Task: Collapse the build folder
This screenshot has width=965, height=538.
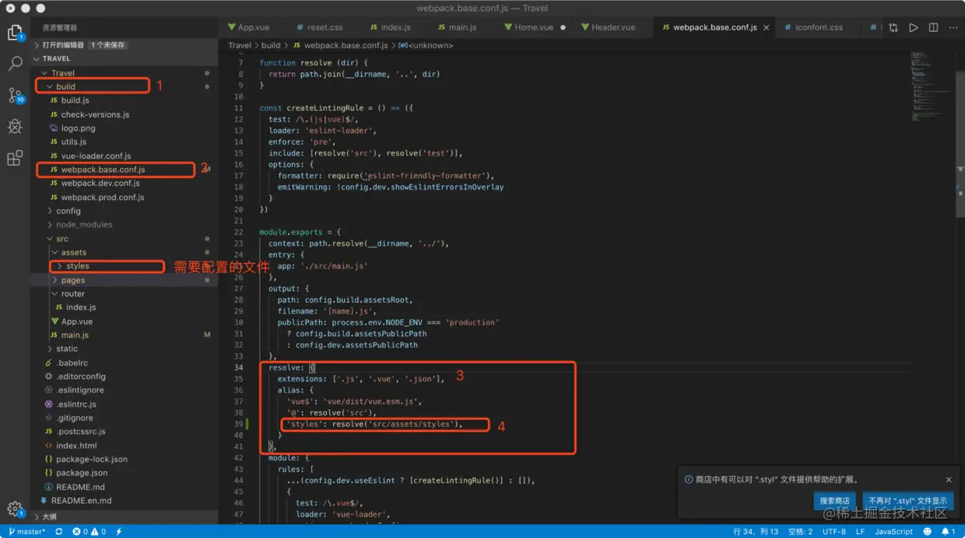Action: [65, 86]
